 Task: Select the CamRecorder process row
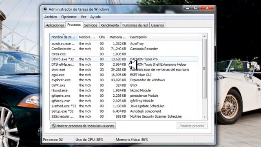pyautogui.click(x=124, y=49)
